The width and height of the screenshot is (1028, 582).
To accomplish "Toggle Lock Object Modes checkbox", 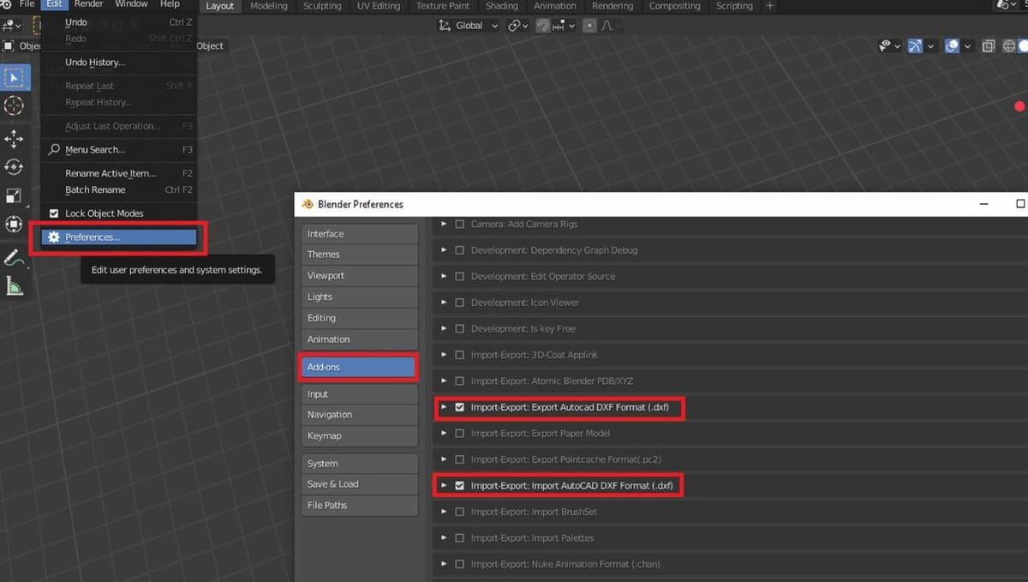I will [x=54, y=213].
